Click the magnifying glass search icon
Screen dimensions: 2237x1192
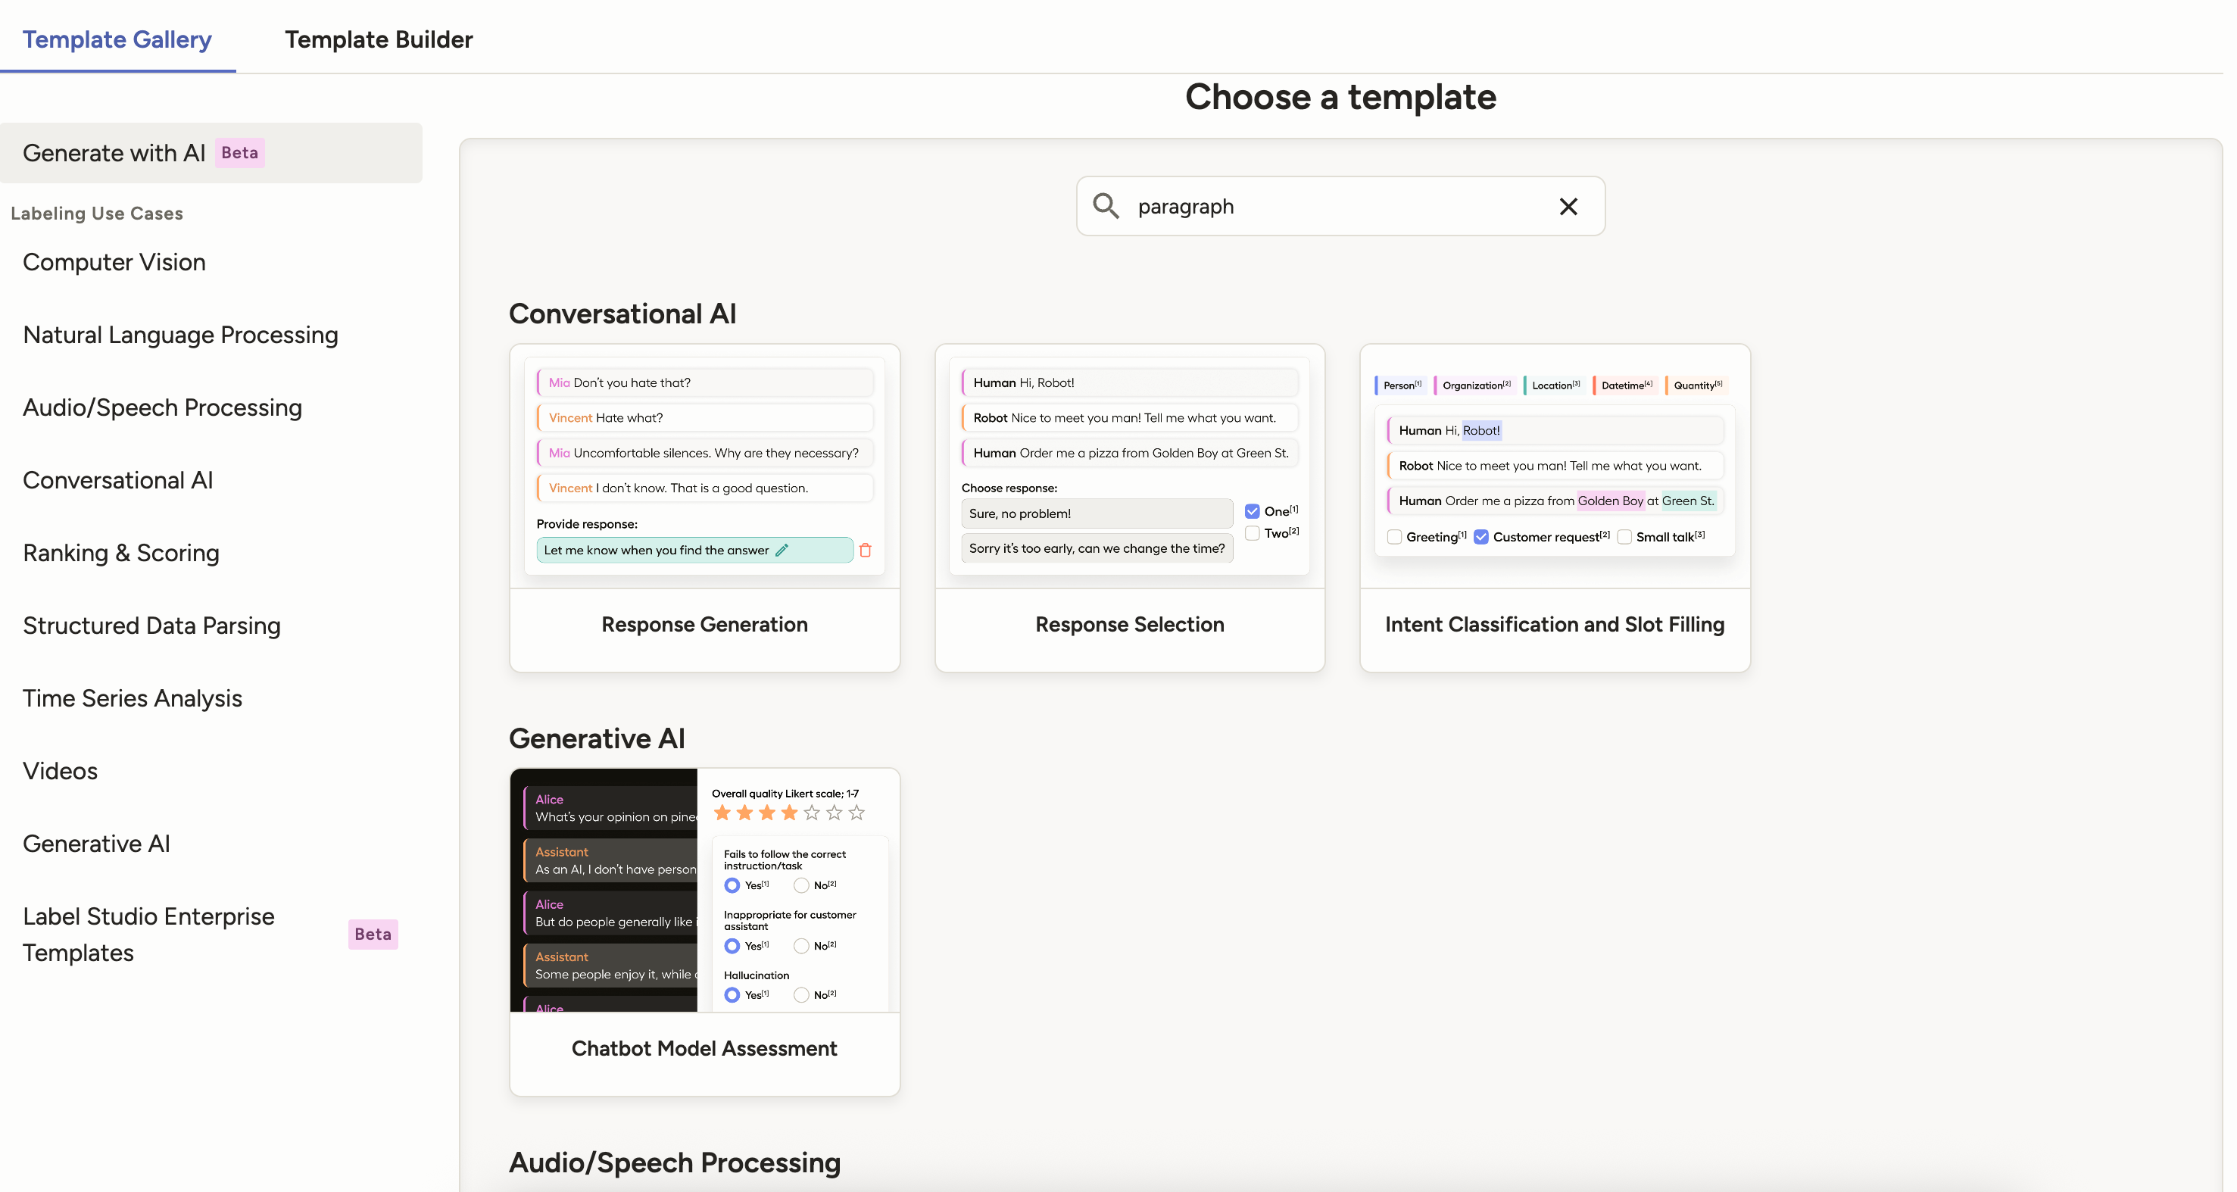pyautogui.click(x=1106, y=206)
